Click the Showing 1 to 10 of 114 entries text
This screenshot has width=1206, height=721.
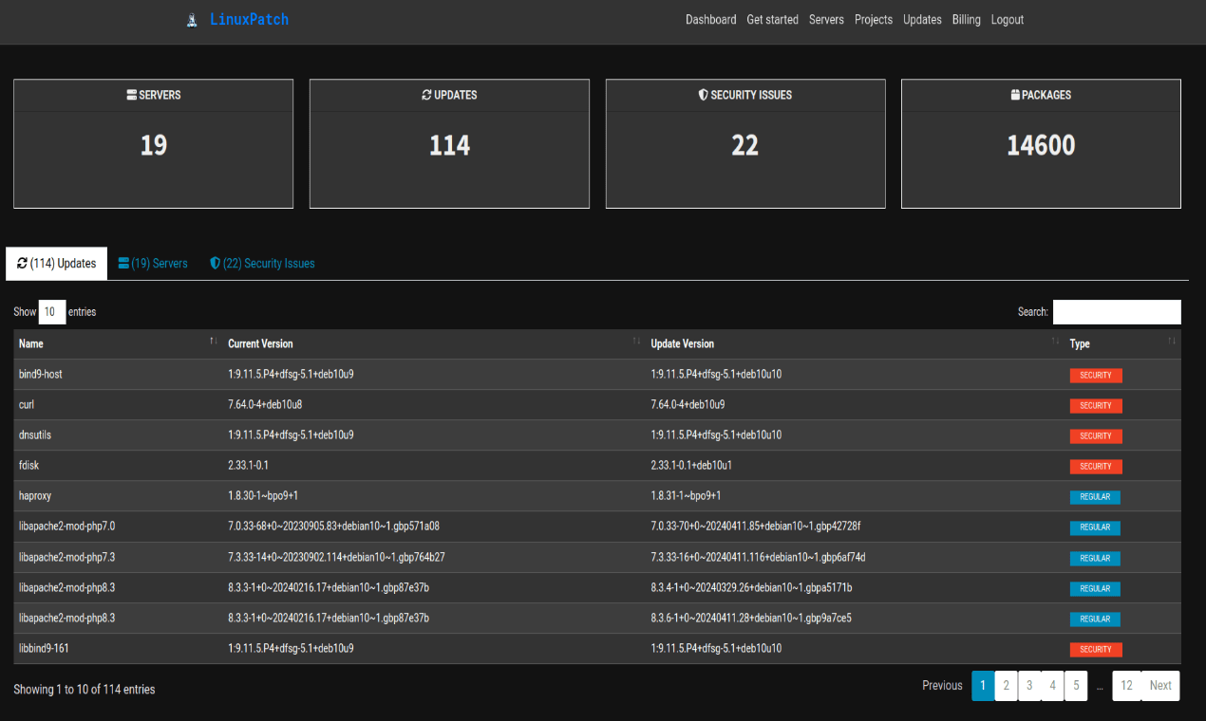(x=85, y=690)
